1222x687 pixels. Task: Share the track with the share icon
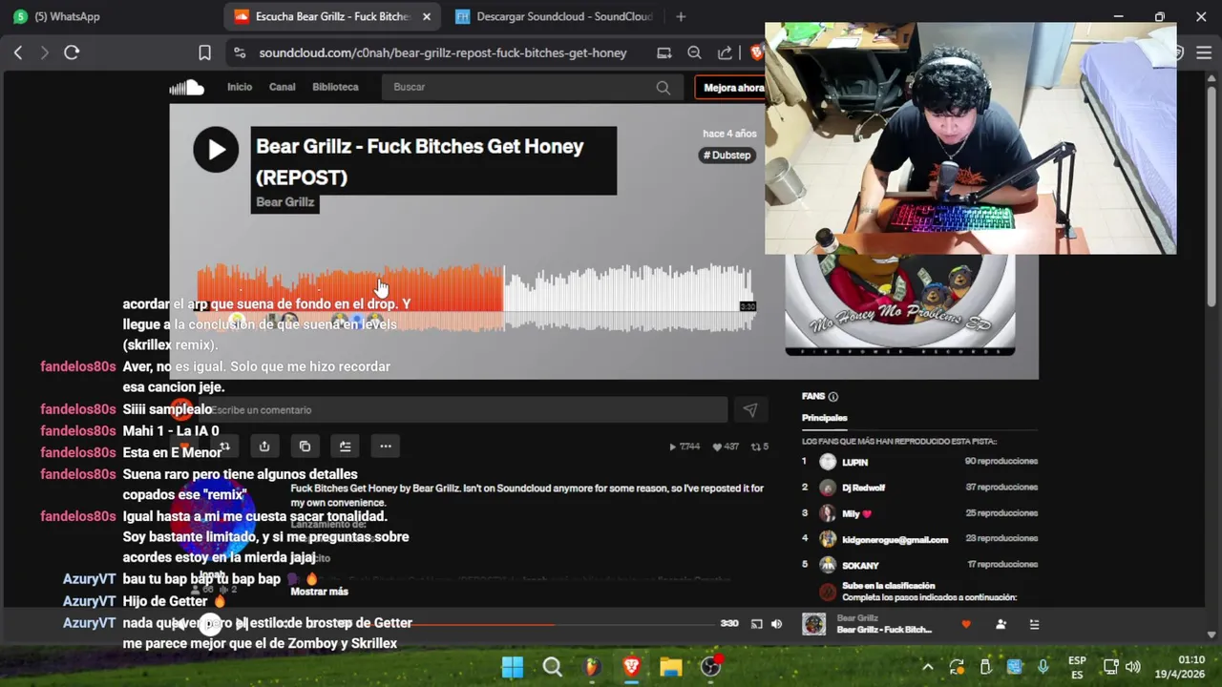(x=264, y=447)
